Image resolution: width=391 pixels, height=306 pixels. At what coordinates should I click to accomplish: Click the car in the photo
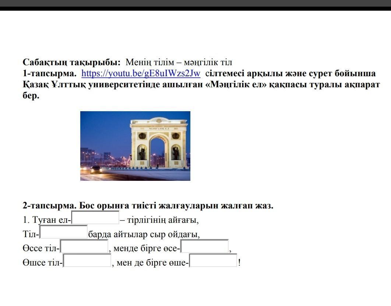point(96,169)
